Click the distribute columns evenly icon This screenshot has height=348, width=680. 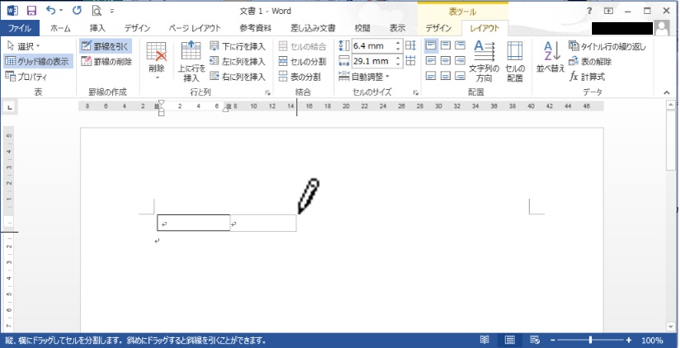pyautogui.click(x=410, y=60)
